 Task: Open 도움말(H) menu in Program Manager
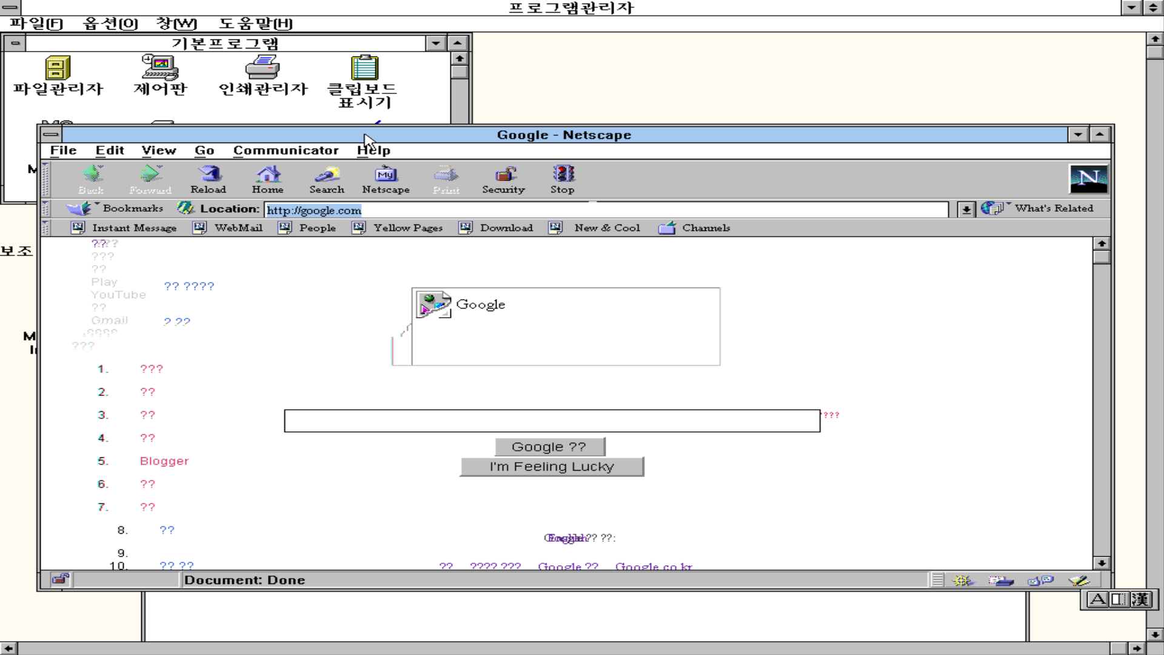[255, 24]
